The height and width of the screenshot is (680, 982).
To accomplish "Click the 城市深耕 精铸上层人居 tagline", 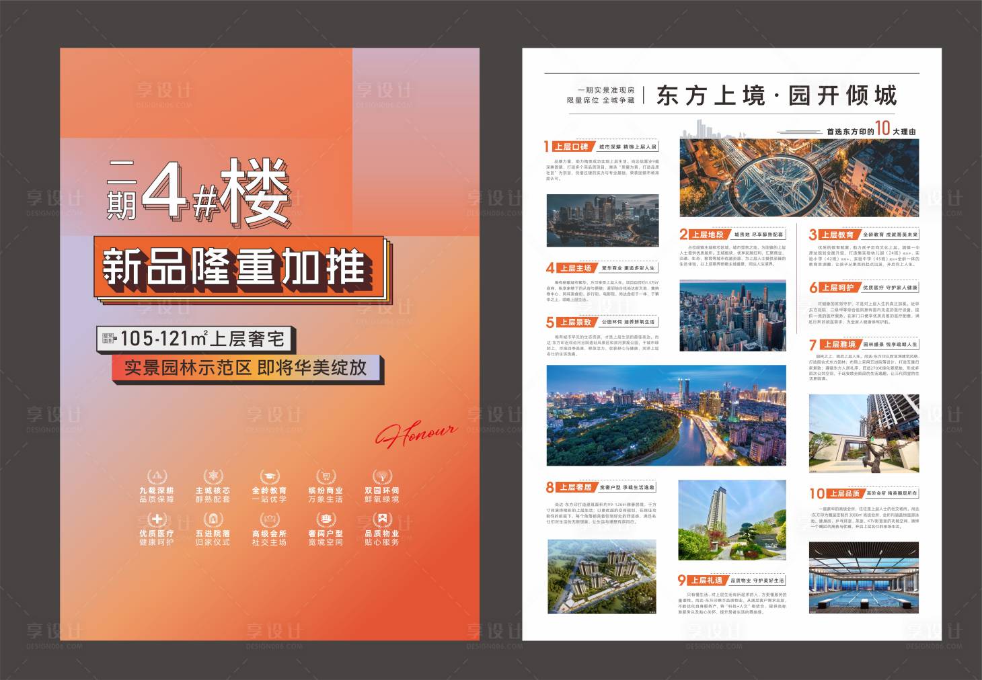I will coord(627,146).
